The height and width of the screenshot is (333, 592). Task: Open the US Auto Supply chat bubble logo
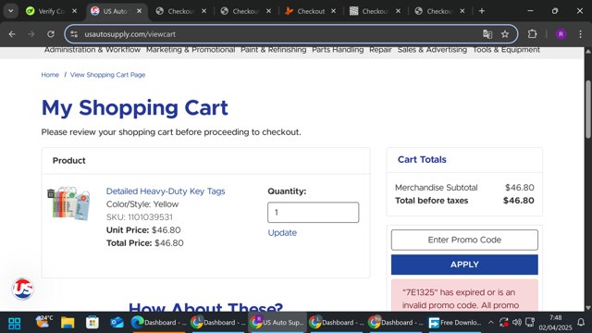point(22,289)
